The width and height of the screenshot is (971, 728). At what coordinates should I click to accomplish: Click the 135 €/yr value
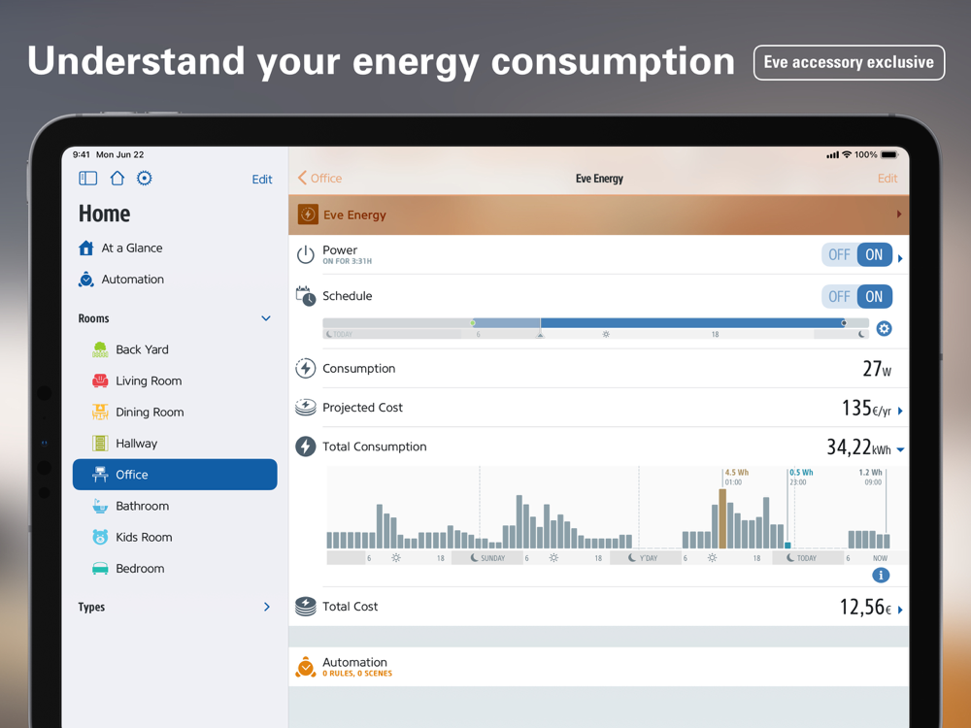pos(866,408)
